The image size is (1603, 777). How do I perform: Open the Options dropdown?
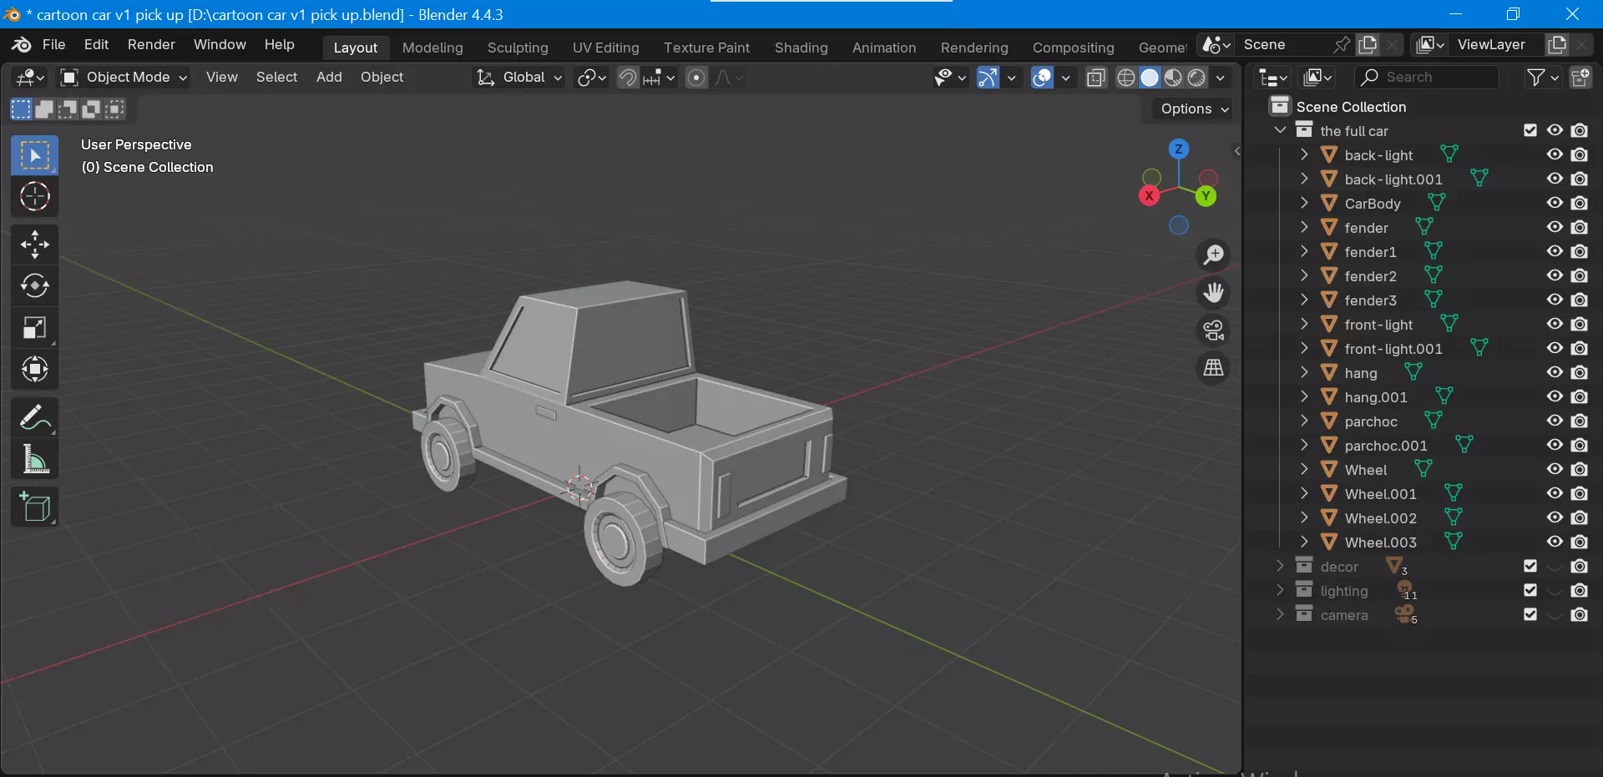[x=1194, y=108]
